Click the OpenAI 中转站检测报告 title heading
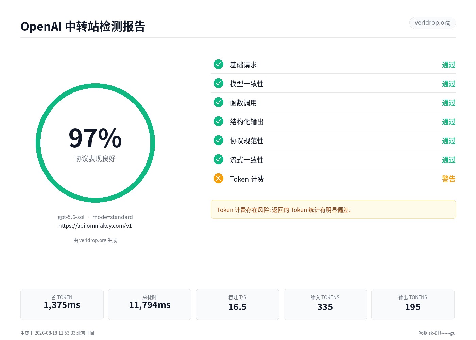This screenshot has height=340, width=476. (x=83, y=26)
